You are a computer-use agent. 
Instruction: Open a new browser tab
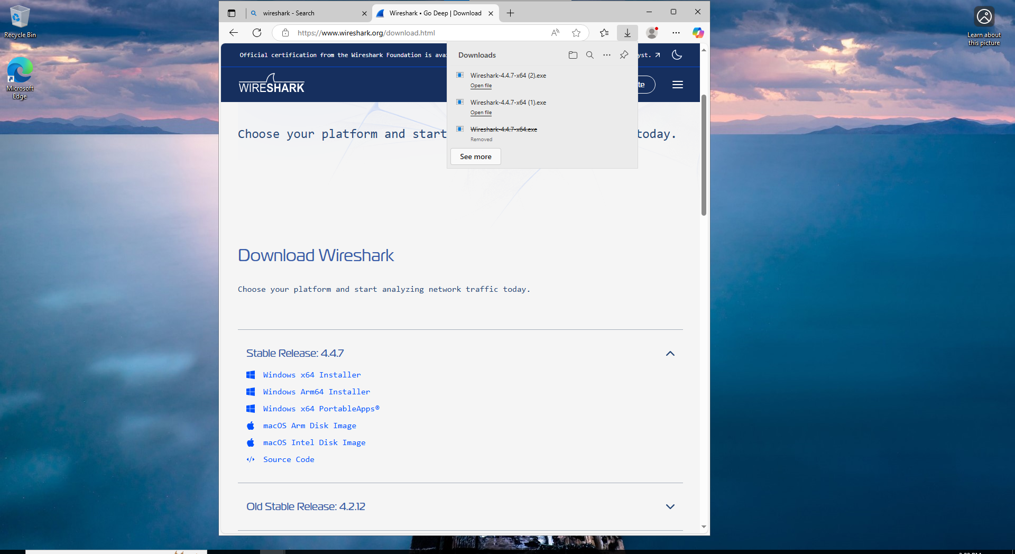click(510, 13)
